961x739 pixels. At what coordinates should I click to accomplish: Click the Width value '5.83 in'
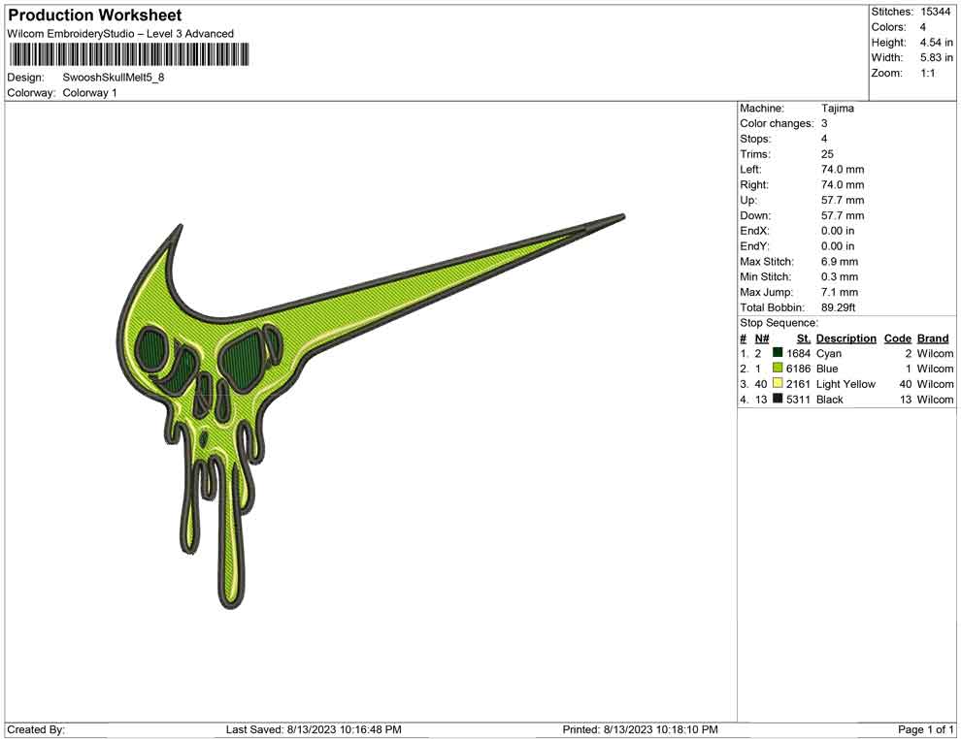937,57
